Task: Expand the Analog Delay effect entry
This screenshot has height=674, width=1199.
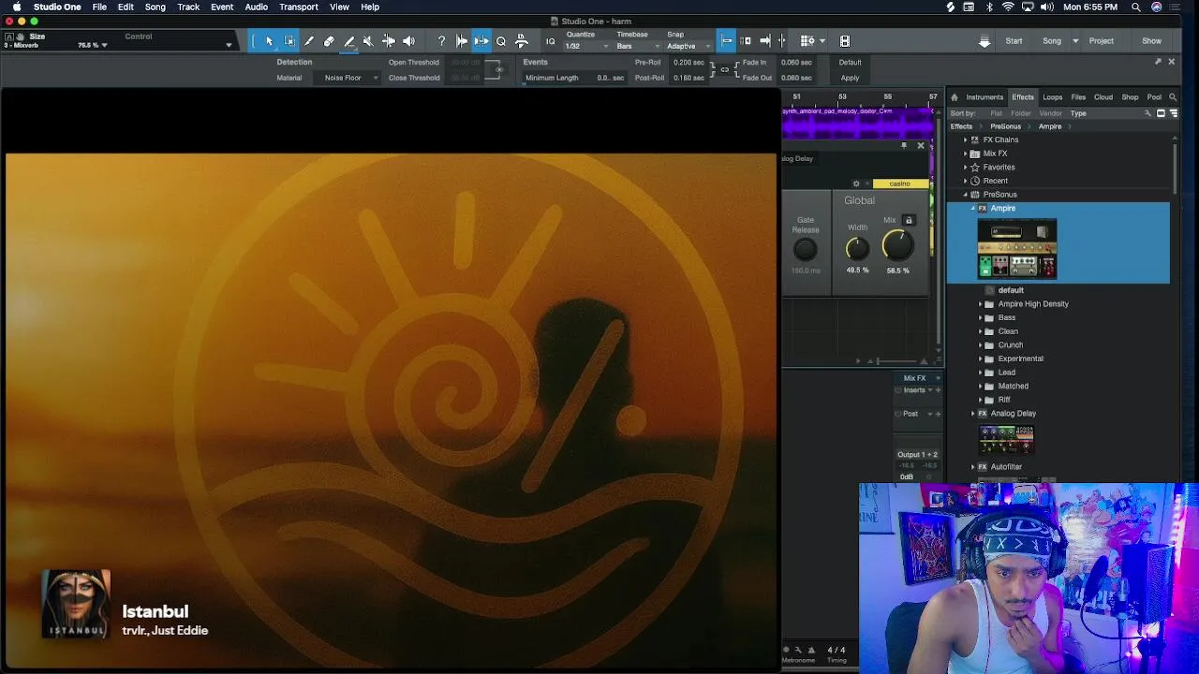Action: [x=974, y=414]
